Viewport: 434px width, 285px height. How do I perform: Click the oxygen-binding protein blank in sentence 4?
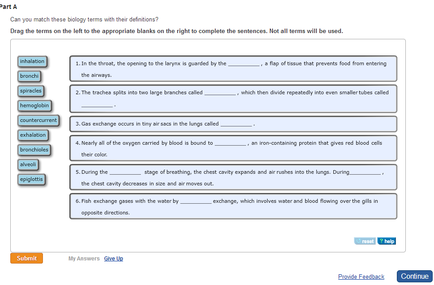(230, 143)
